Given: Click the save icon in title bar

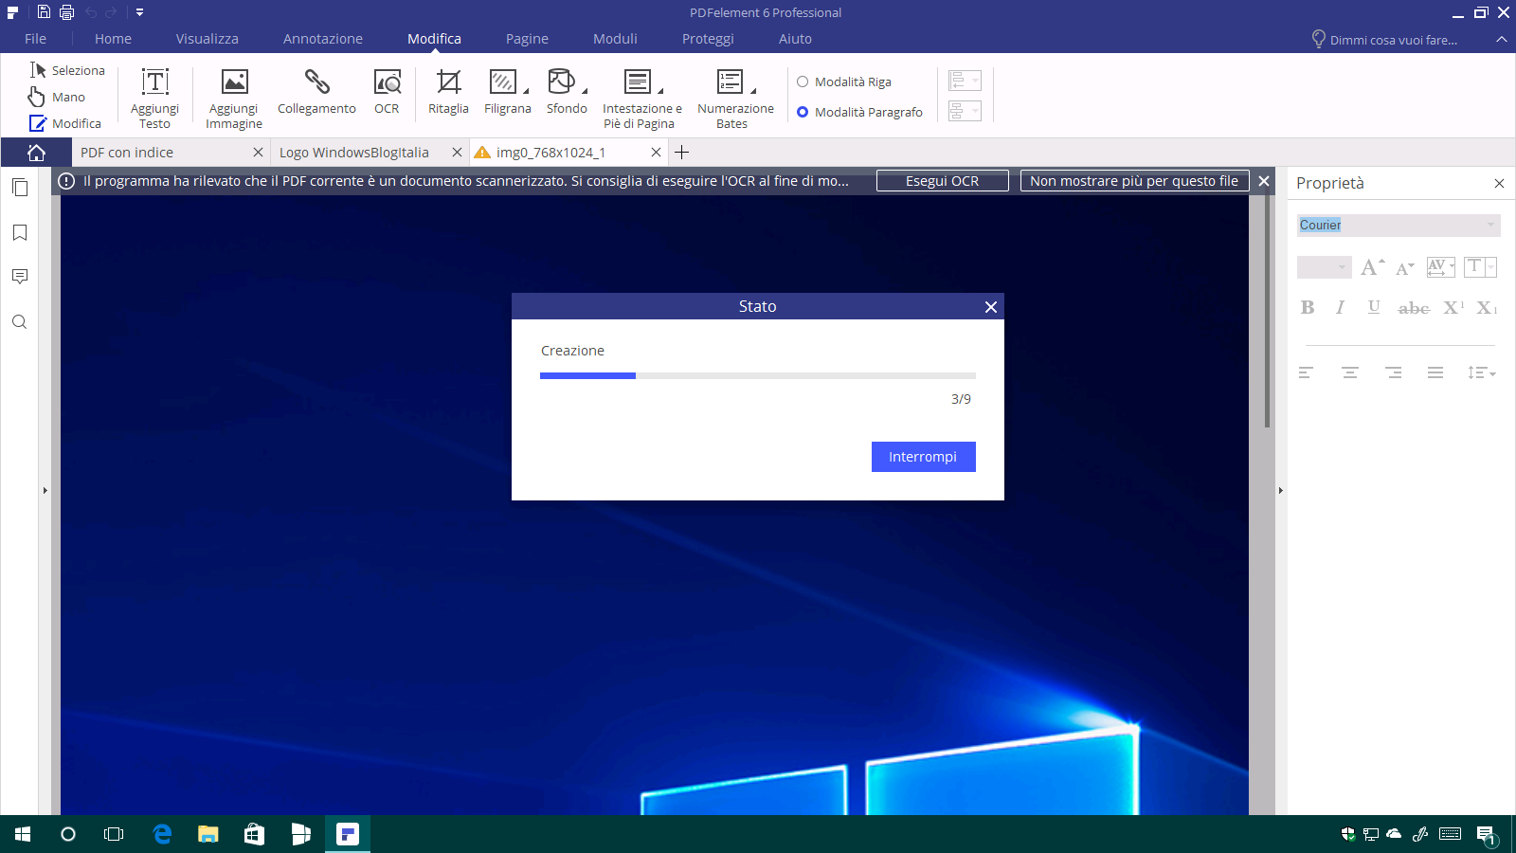Looking at the screenshot, I should pyautogui.click(x=44, y=12).
